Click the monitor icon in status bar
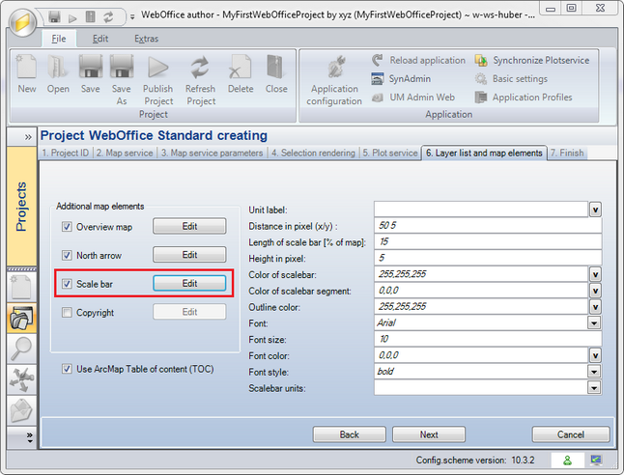This screenshot has width=624, height=475. (x=596, y=461)
